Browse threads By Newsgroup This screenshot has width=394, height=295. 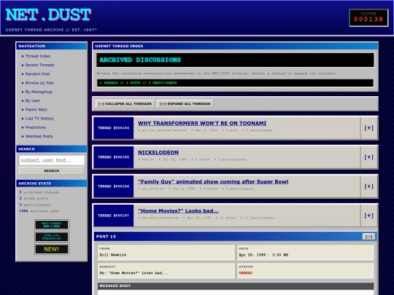point(39,92)
